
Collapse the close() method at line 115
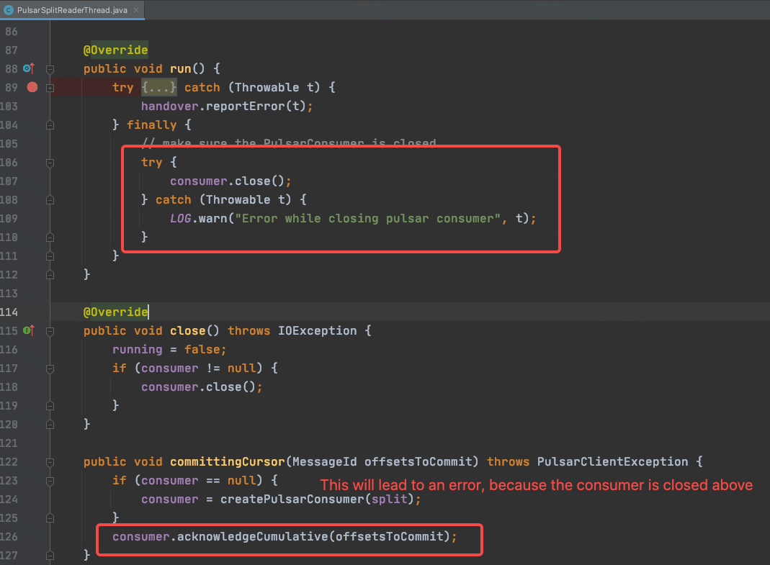click(50, 331)
